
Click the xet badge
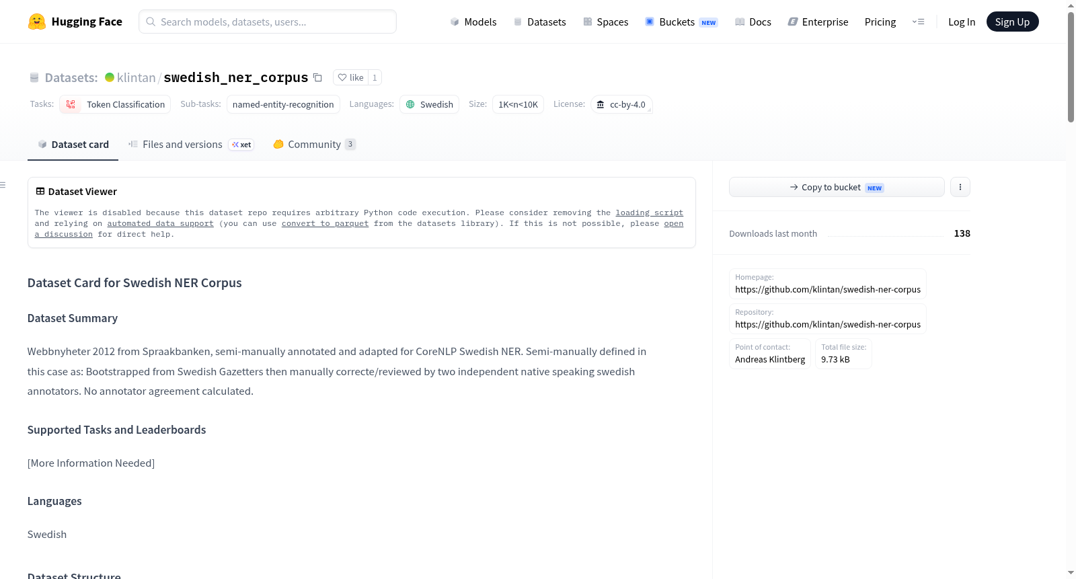241,145
